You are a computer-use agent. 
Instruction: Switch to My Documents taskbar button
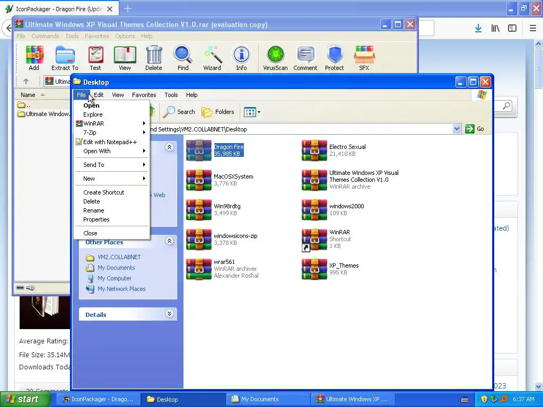click(x=268, y=400)
